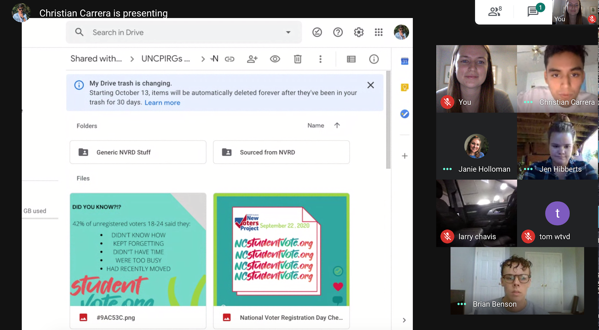This screenshot has height=330, width=599.
Task: Open the Sourced from NVRD folder
Action: 281,152
